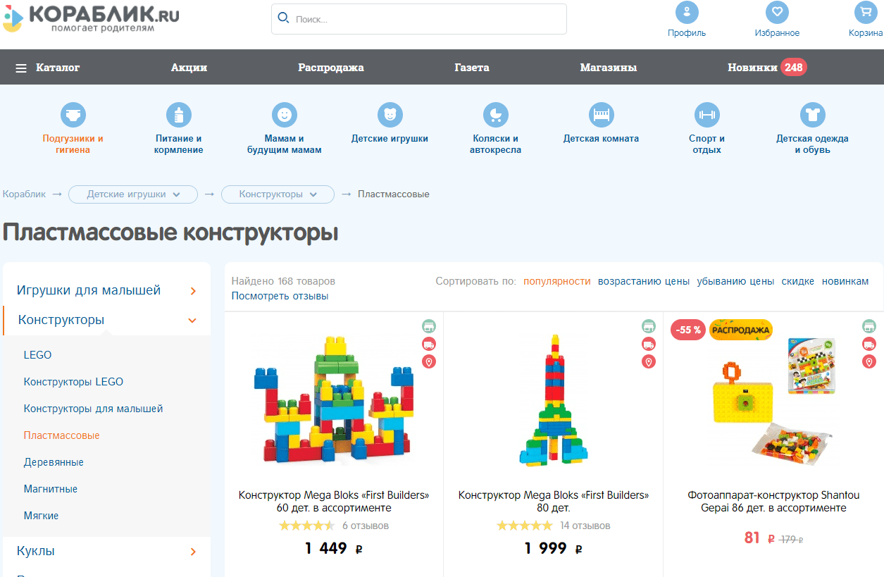The height and width of the screenshot is (577, 884).
Task: Click the Кораблик breadcrumb link
Action: [24, 194]
